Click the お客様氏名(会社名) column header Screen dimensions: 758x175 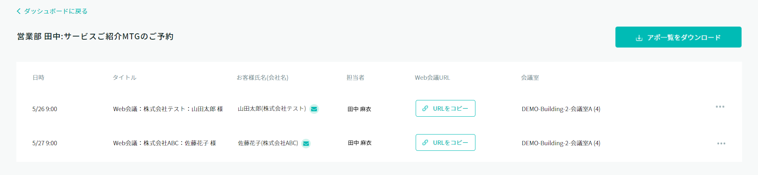[262, 78]
